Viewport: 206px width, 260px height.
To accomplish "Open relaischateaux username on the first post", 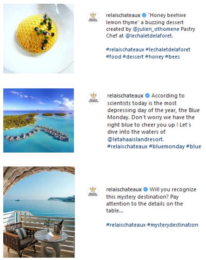I will pyautogui.click(x=123, y=15).
